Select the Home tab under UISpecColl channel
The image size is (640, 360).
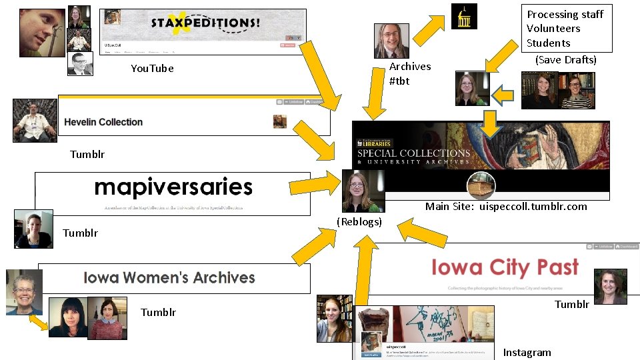point(108,52)
